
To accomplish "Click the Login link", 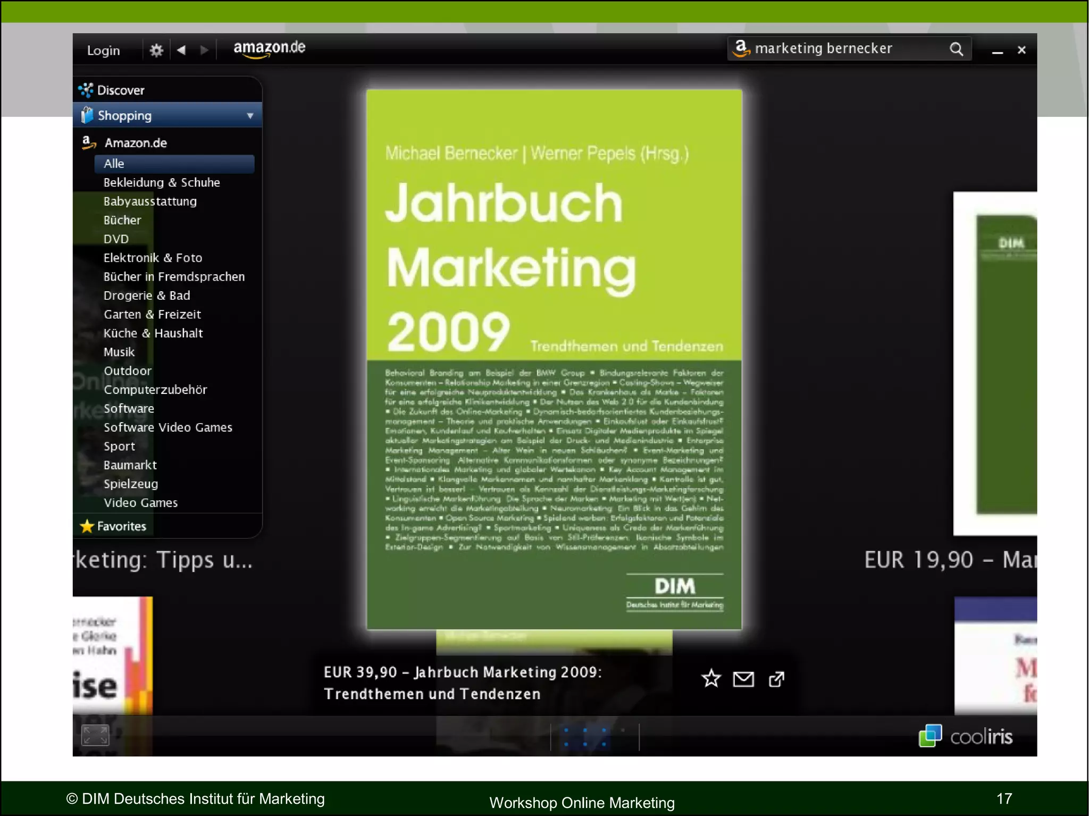I will (103, 51).
